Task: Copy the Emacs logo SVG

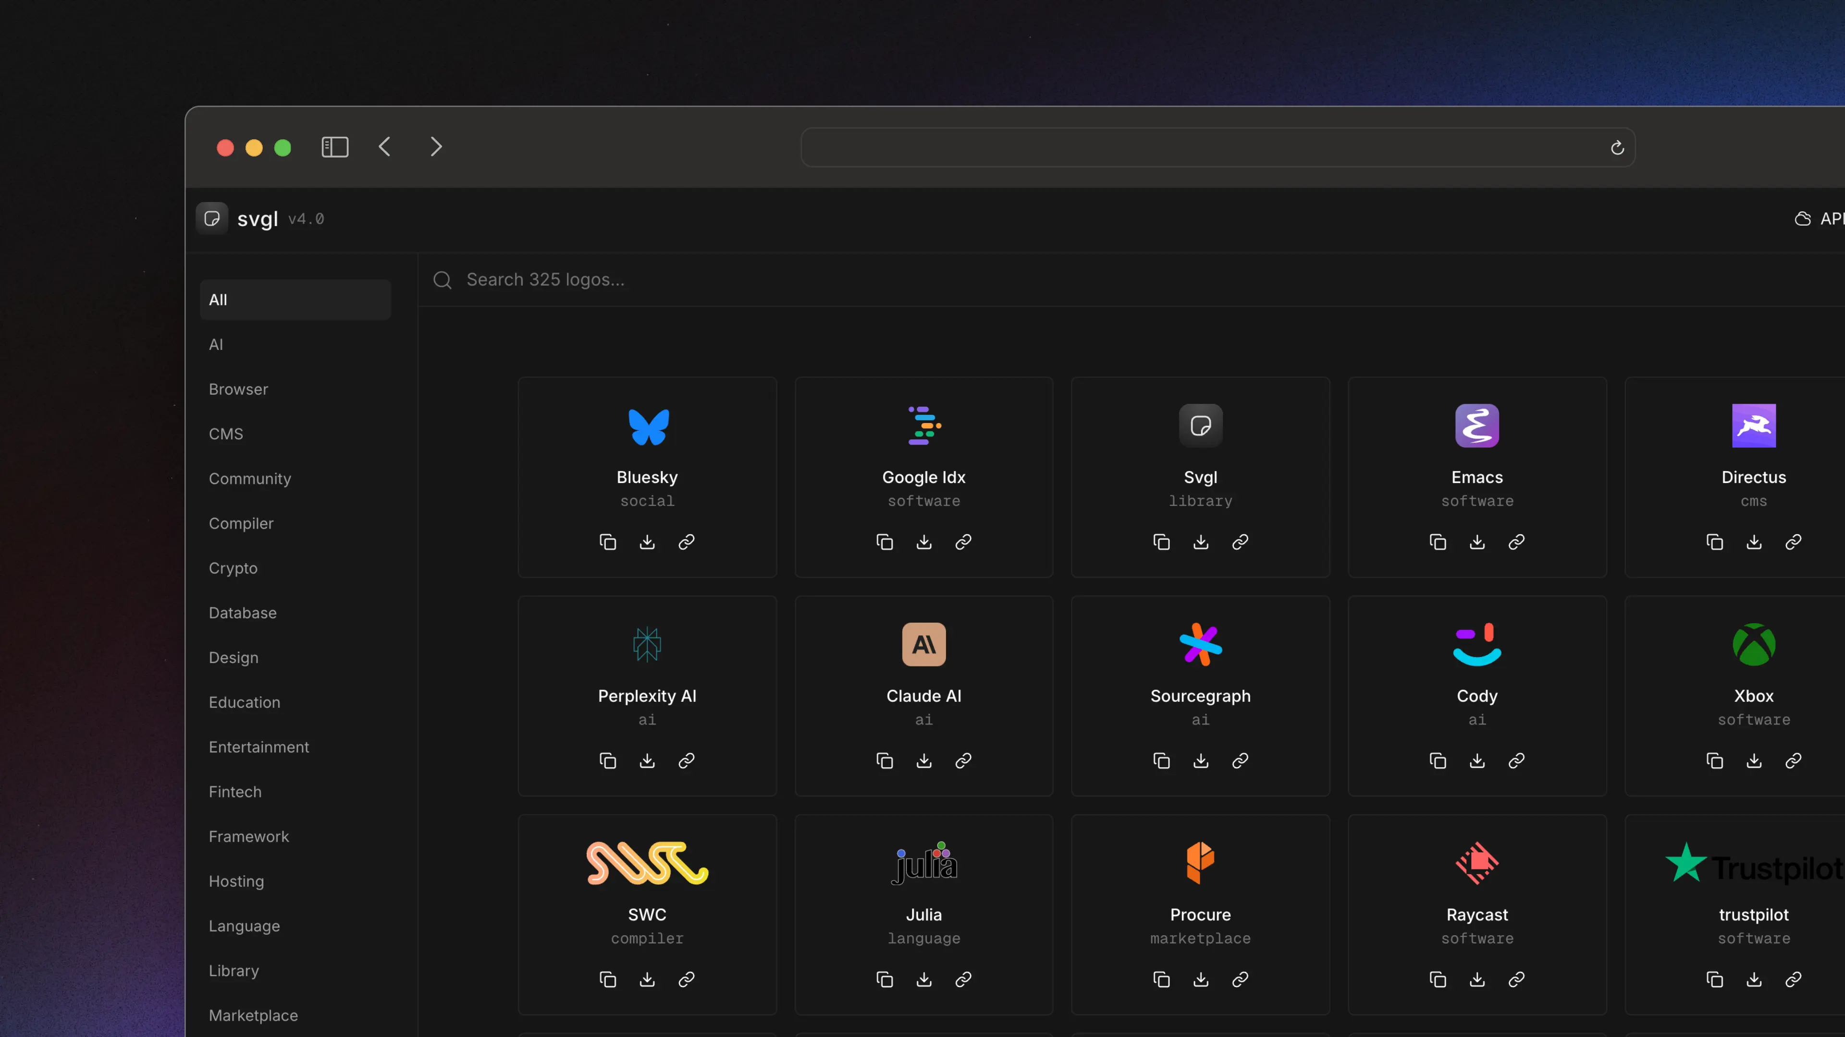Action: point(1438,542)
